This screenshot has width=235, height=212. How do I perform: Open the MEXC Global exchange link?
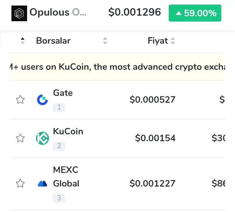coord(66,176)
